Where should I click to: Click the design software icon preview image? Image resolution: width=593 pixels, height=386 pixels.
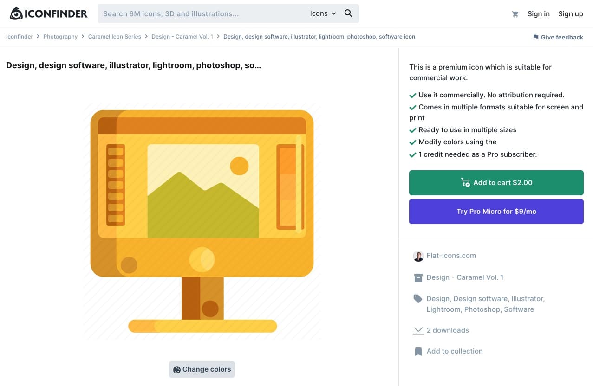tap(202, 221)
